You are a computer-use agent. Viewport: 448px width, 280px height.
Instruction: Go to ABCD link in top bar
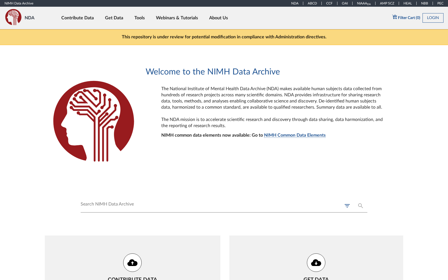point(312,3)
